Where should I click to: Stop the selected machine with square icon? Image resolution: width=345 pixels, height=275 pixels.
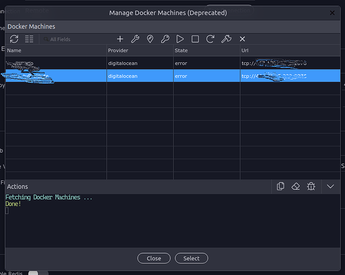coord(195,39)
